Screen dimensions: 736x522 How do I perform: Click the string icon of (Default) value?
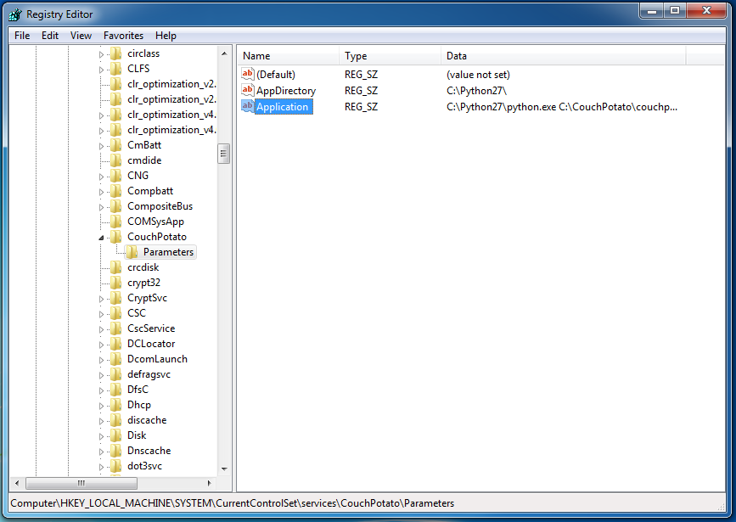pyautogui.click(x=247, y=74)
